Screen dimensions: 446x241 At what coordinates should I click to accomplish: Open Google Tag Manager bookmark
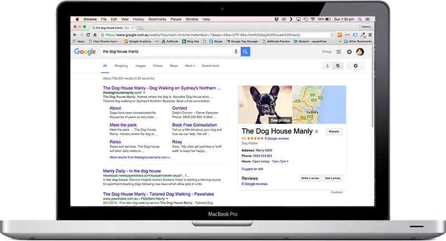pos(242,41)
